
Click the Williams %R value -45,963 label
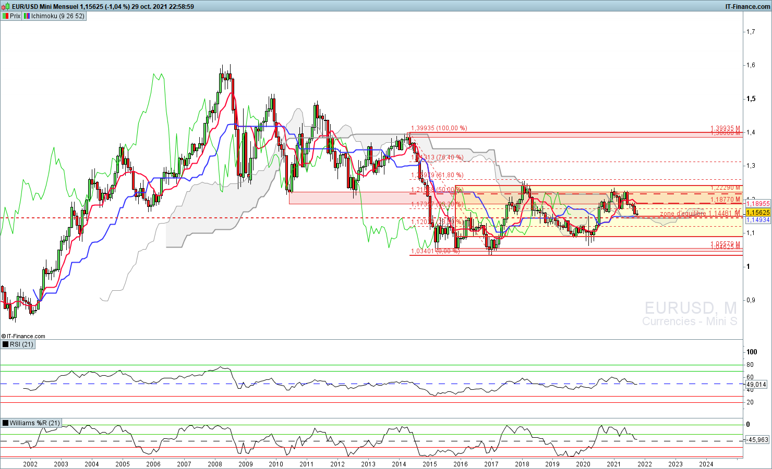pyautogui.click(x=757, y=440)
